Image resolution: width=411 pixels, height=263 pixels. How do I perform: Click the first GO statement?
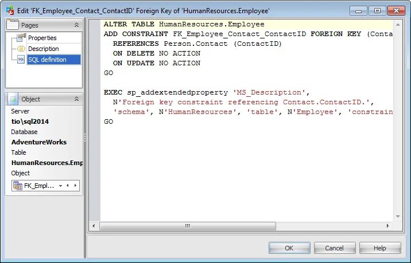108,73
